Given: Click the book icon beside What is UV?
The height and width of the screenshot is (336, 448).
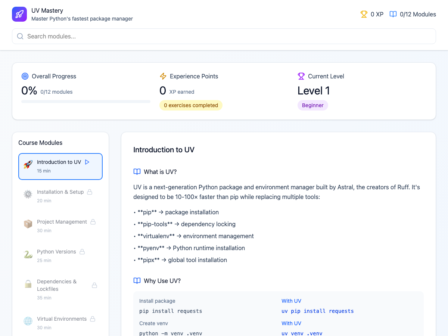Looking at the screenshot, I should point(137,172).
